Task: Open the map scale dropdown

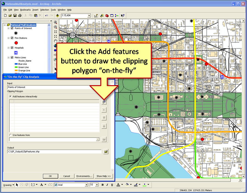Action: click(89, 15)
